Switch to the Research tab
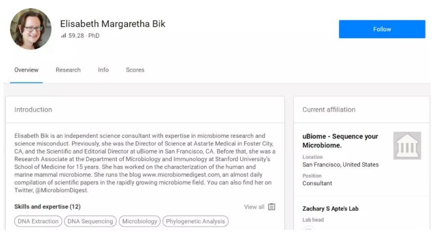This screenshot has height=241, width=432. [68, 70]
